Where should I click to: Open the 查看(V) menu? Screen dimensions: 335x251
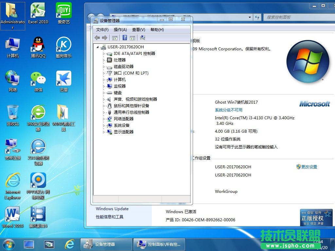(138, 30)
